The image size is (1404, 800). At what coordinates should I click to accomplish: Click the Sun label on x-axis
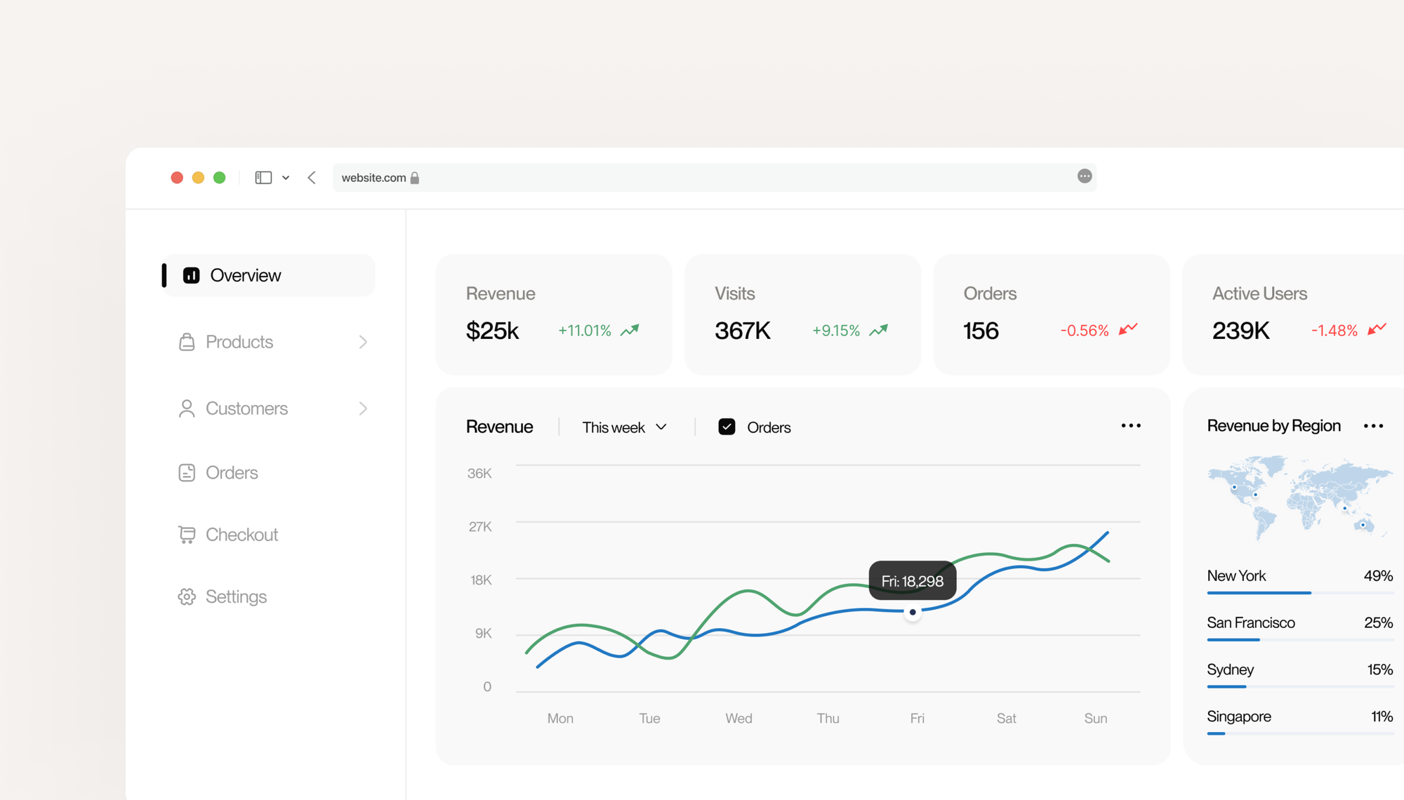pyautogui.click(x=1096, y=719)
